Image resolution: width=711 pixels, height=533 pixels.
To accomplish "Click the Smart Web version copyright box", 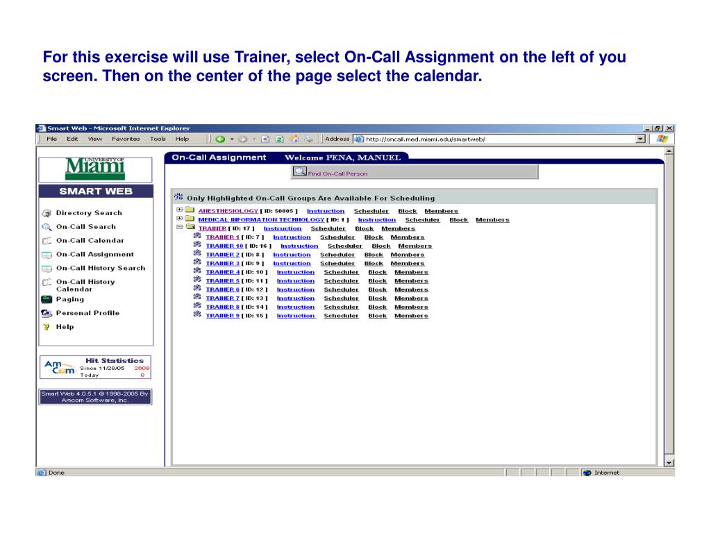I will pos(95,396).
